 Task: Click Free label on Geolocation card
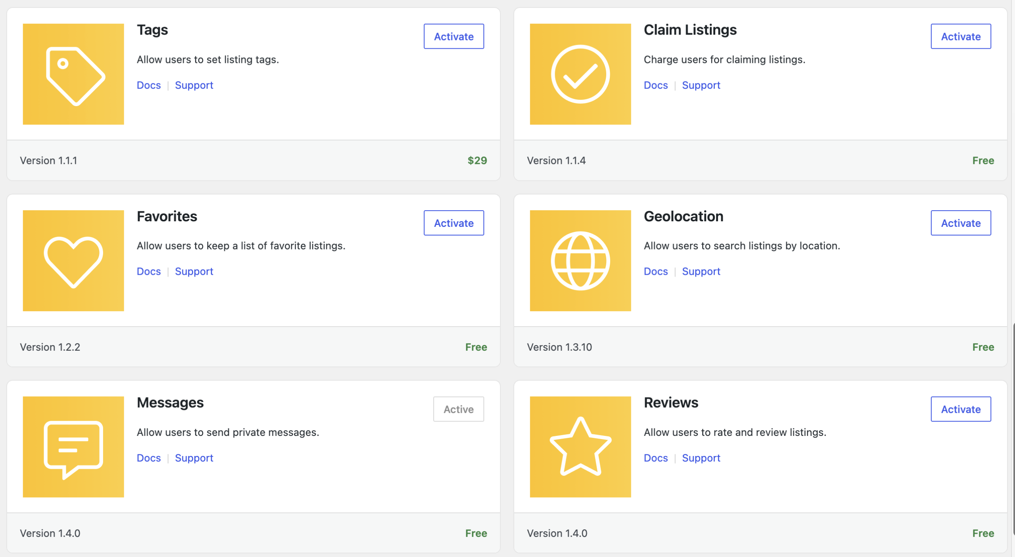[983, 347]
